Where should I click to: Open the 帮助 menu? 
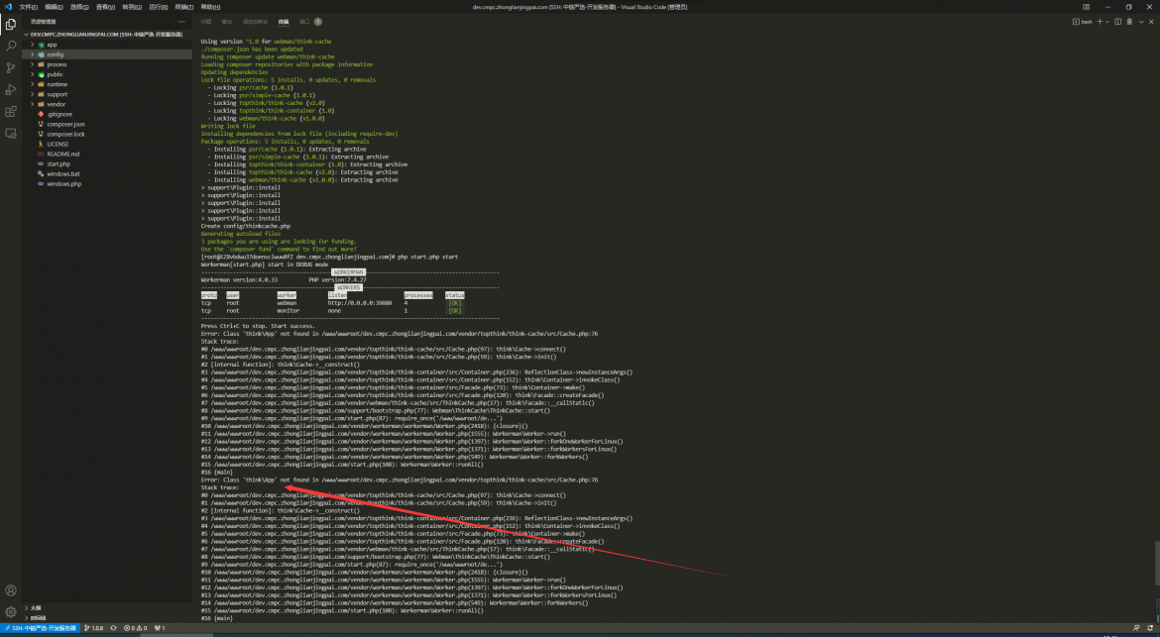(211, 7)
